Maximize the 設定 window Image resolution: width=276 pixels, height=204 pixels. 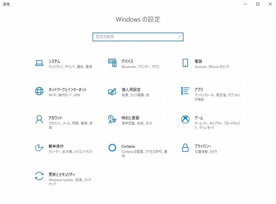click(258, 4)
